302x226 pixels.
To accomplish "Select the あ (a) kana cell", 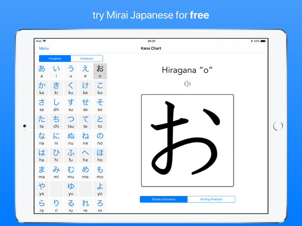I will tap(41, 71).
